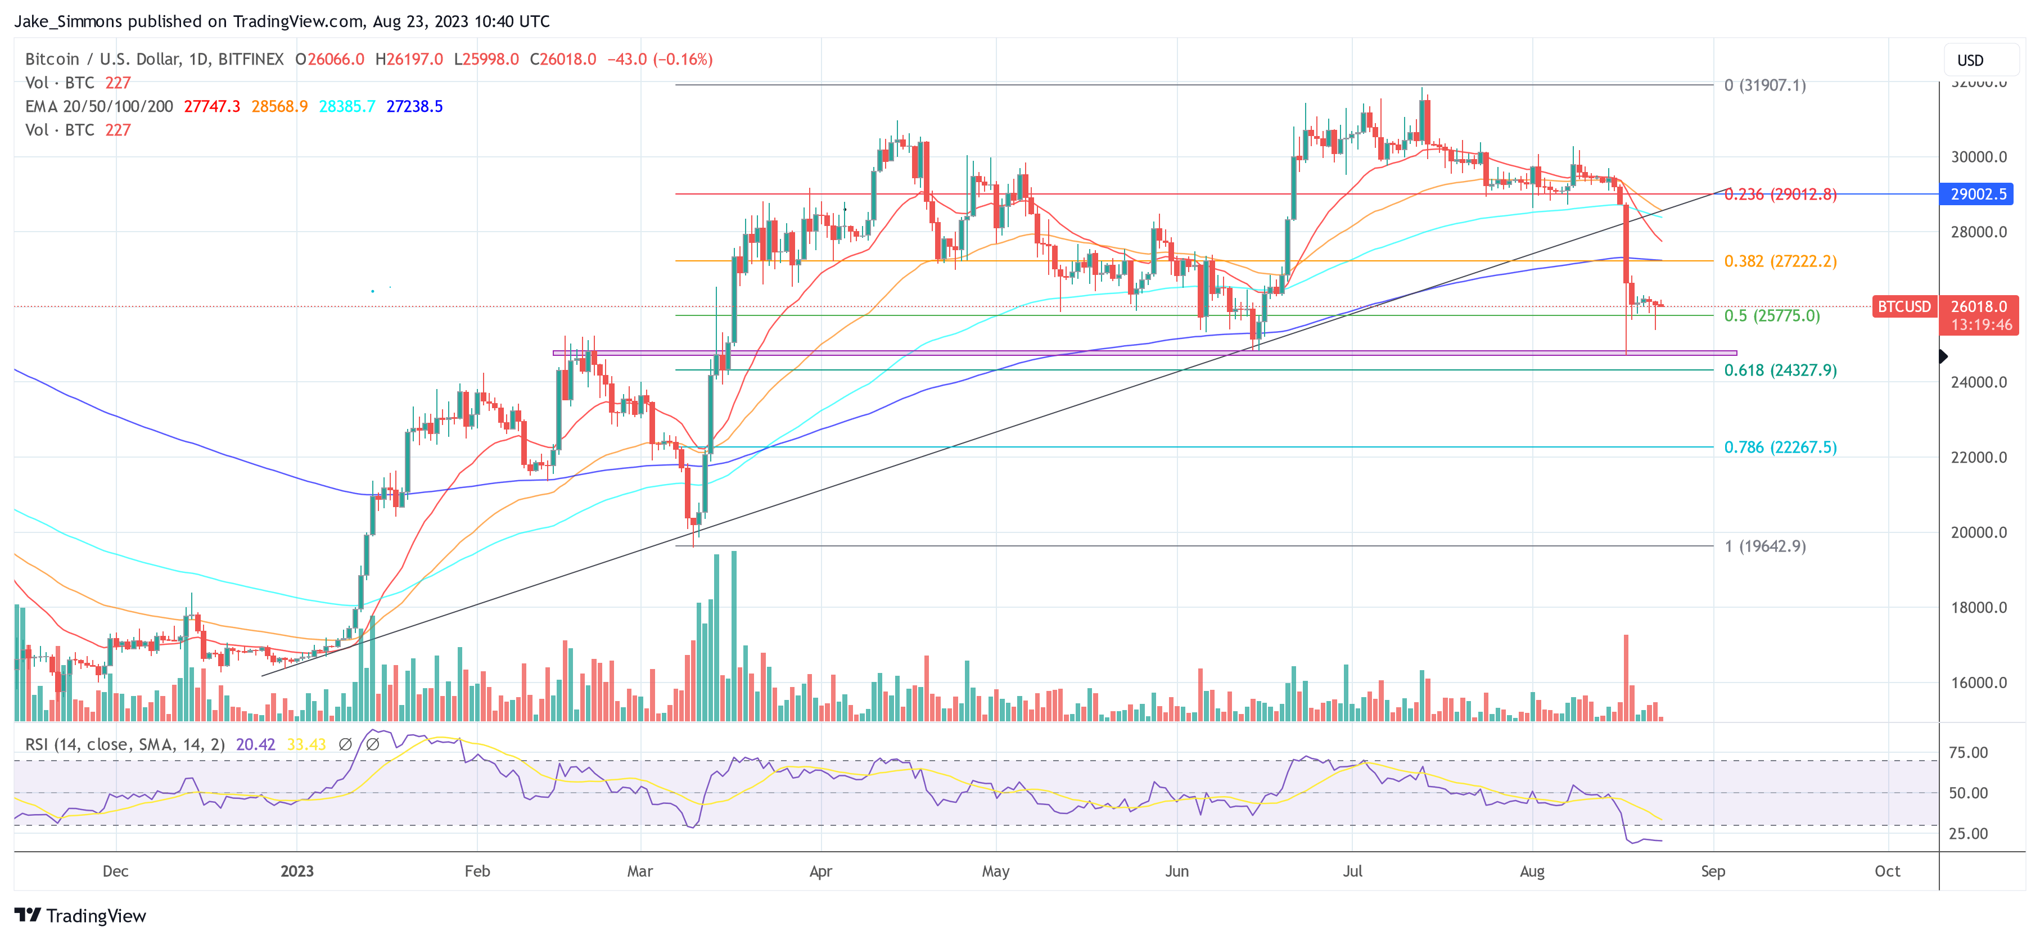Image resolution: width=2040 pixels, height=940 pixels.
Task: Click the close value C26018.0
Action: pos(563,60)
